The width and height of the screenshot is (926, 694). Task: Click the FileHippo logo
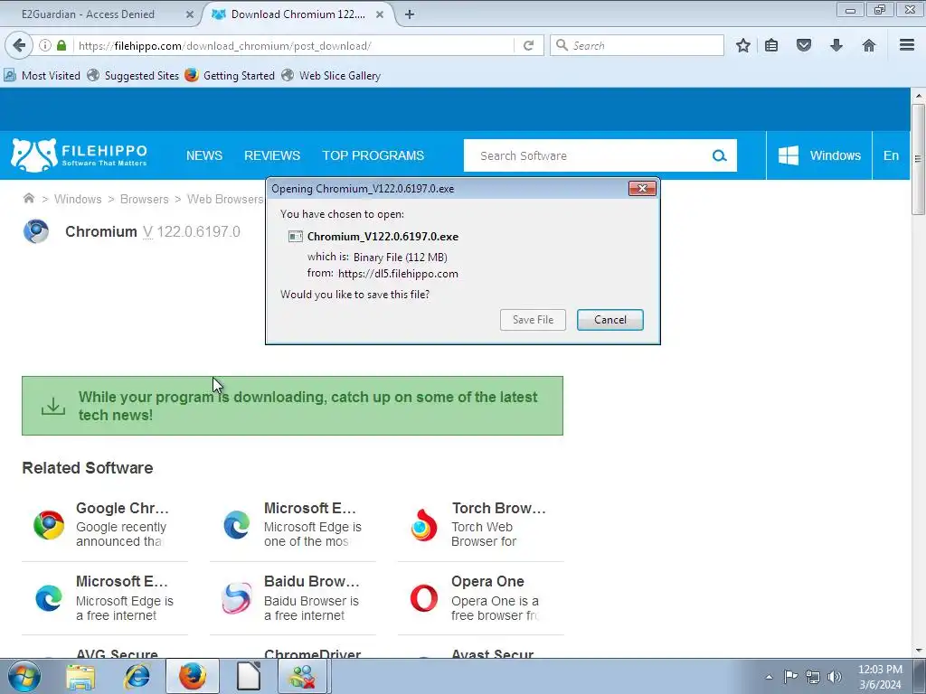(80, 155)
